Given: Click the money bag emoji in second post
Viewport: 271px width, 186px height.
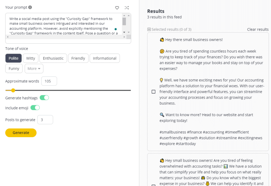Looking at the screenshot, I should click(x=207, y=184).
